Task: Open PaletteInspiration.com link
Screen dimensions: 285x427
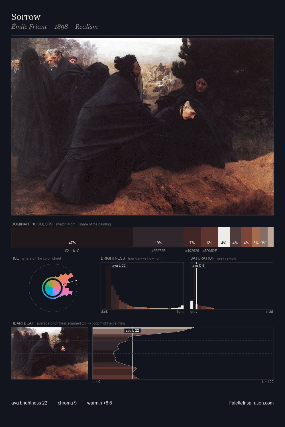Action: (x=251, y=403)
